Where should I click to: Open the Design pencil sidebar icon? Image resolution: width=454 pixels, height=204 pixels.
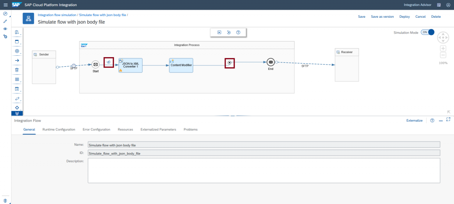(x=5, y=21)
